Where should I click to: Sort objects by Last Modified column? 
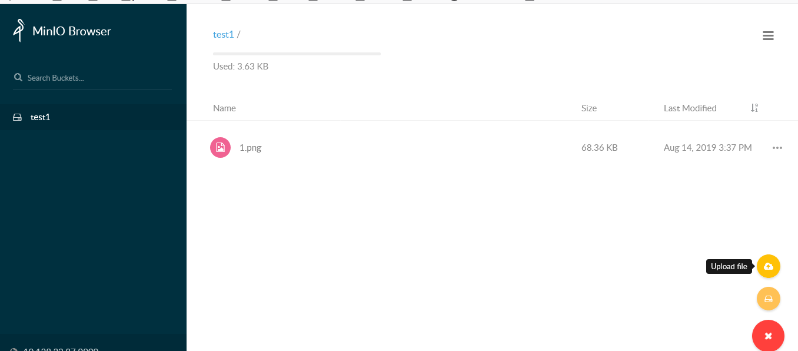coord(690,108)
